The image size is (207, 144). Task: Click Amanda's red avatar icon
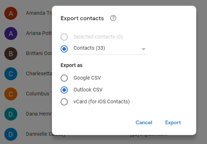pyautogui.click(x=11, y=13)
